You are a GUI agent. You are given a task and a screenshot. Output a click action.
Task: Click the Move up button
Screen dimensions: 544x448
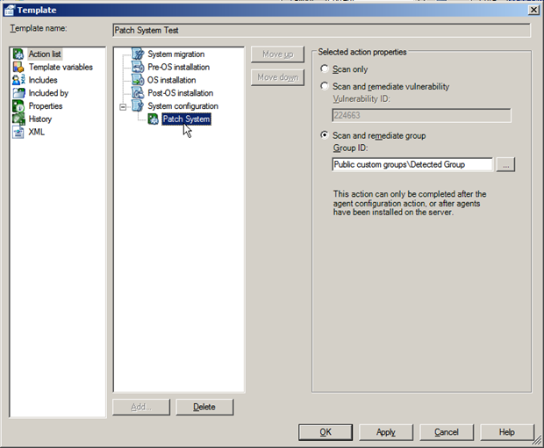(x=277, y=54)
